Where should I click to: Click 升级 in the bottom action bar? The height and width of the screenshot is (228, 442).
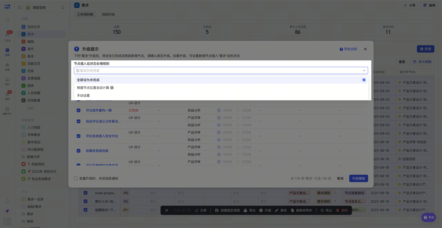(265, 210)
